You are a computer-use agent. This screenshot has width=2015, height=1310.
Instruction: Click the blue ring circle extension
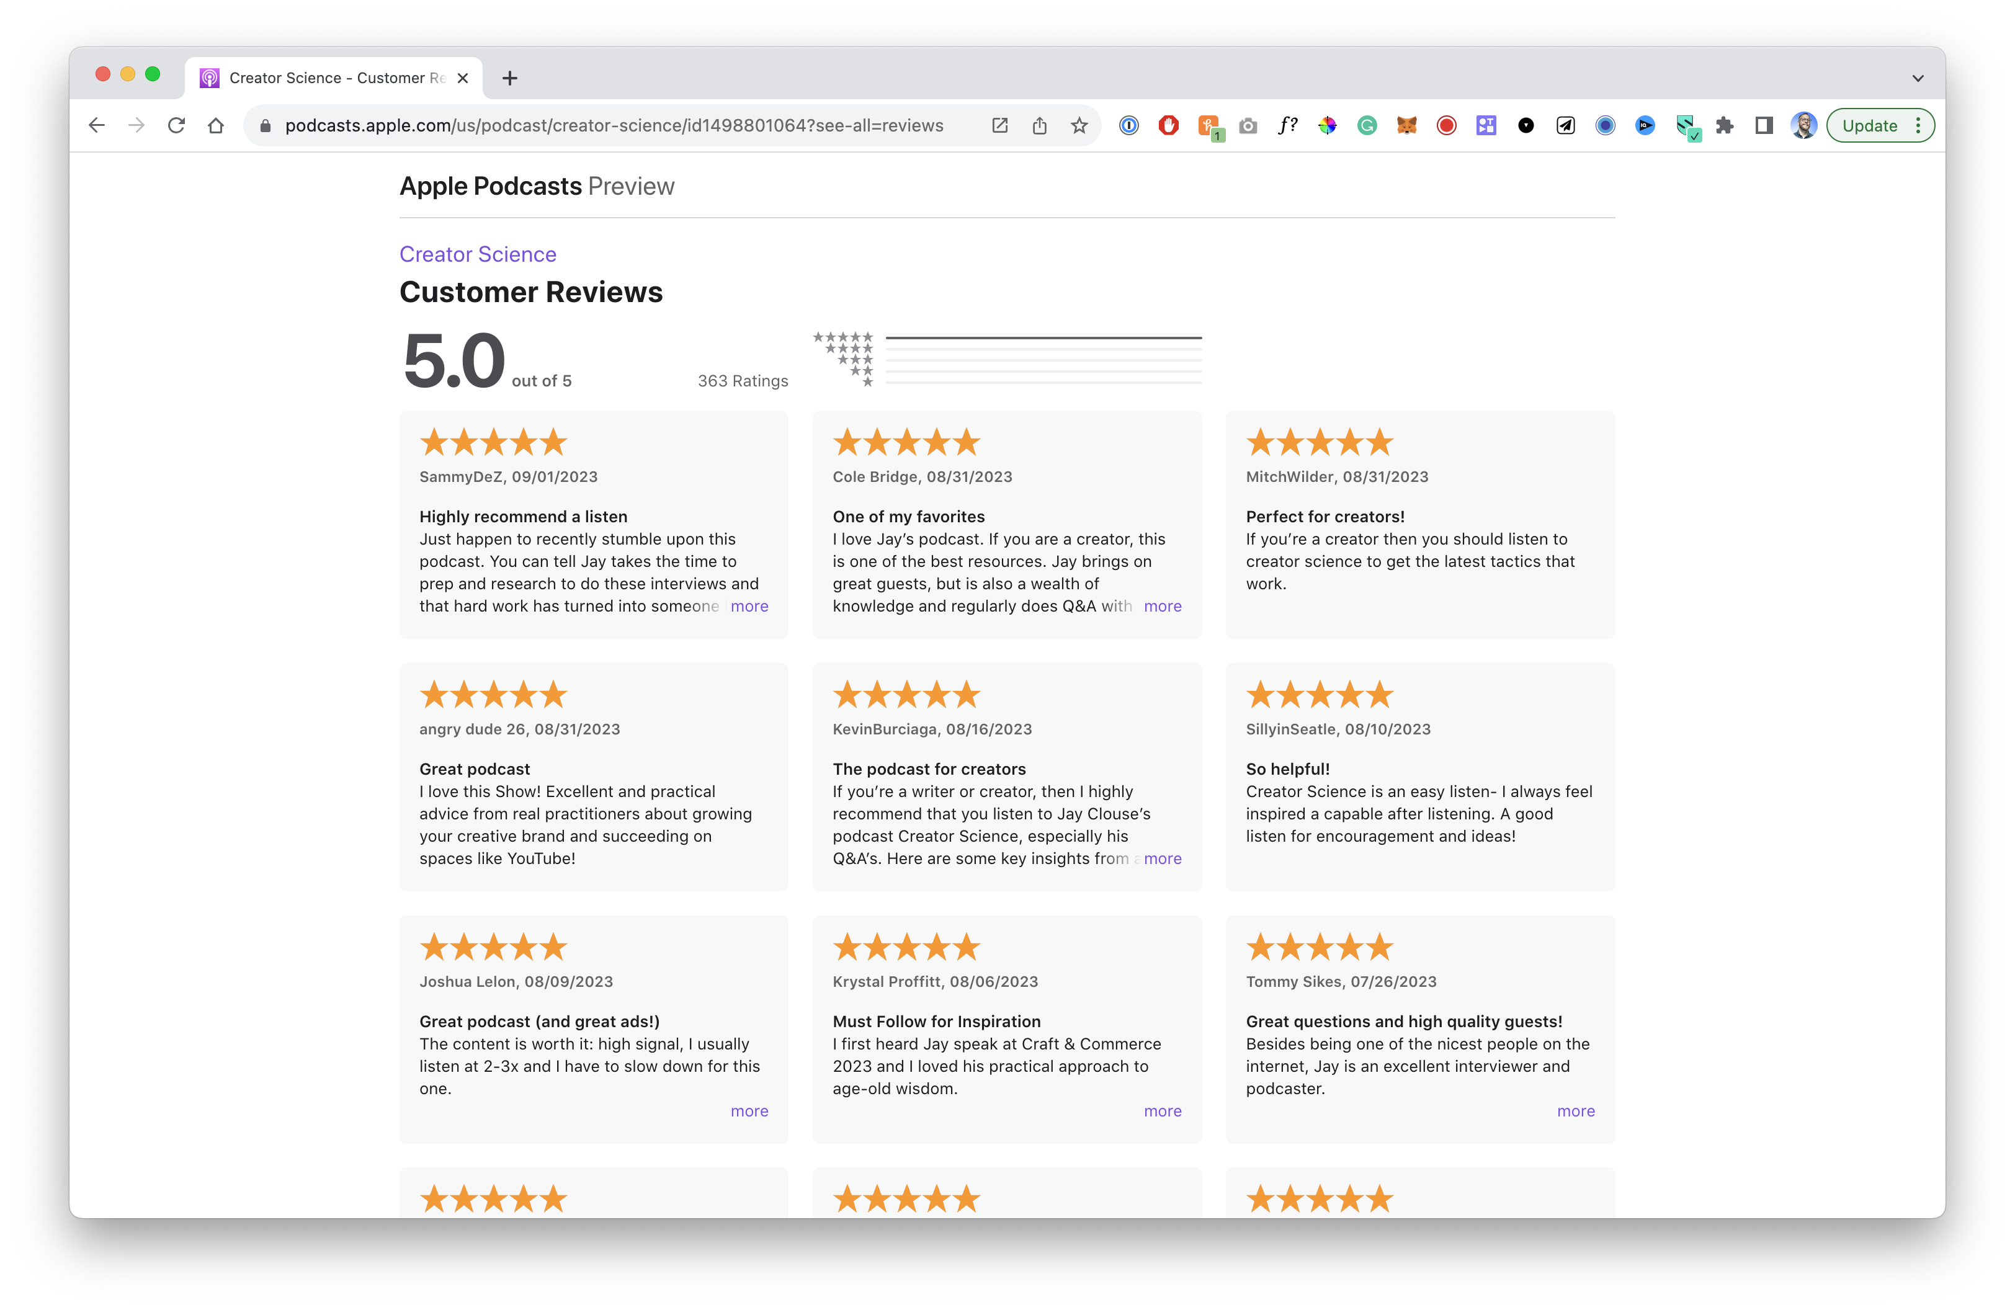(1605, 125)
